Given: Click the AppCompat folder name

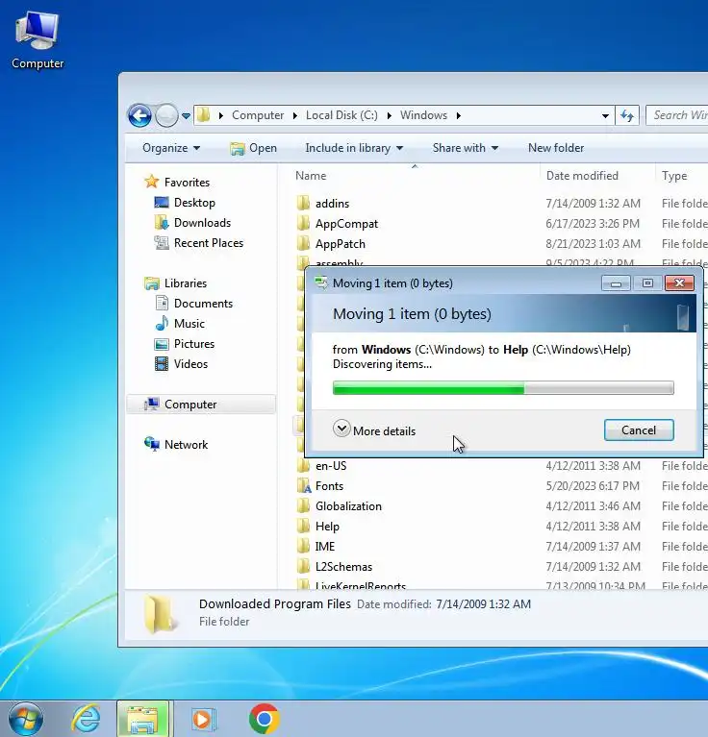Looking at the screenshot, I should [x=346, y=224].
